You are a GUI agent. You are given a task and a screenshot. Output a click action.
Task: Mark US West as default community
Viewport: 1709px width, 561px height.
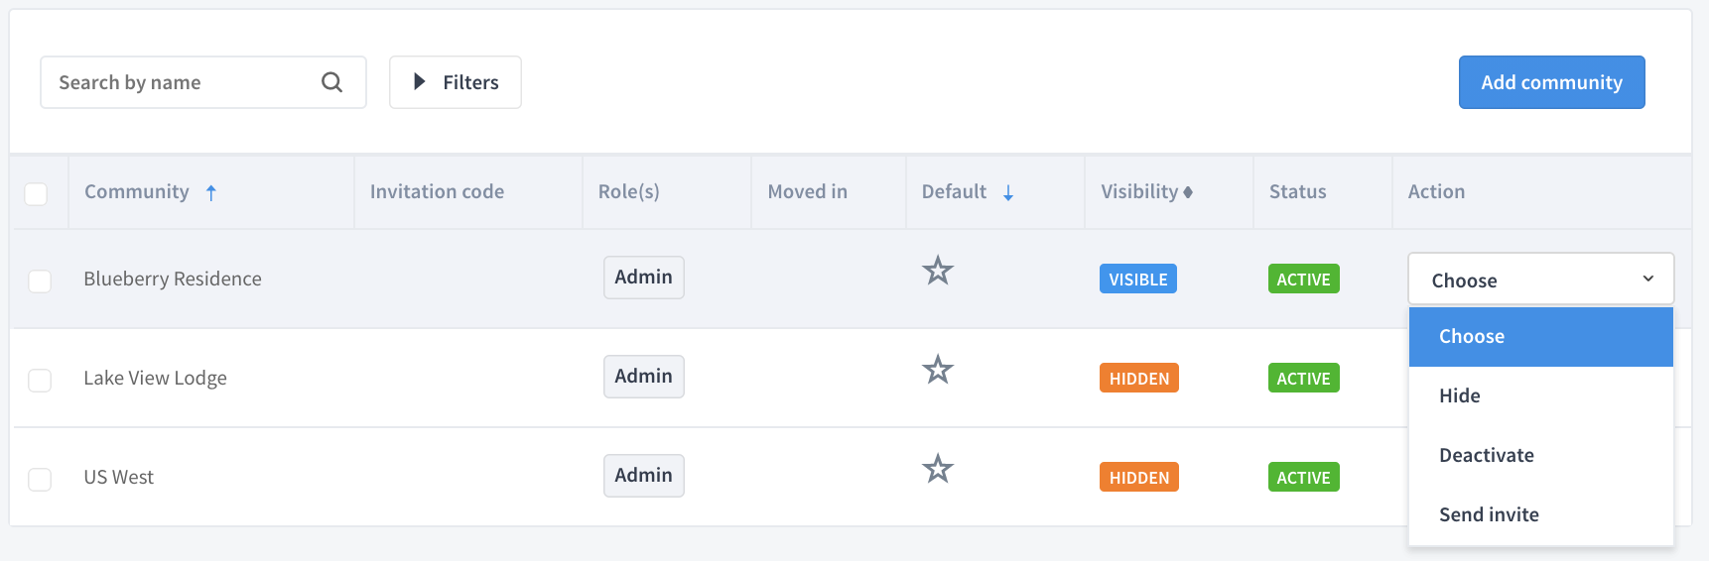coord(938,469)
